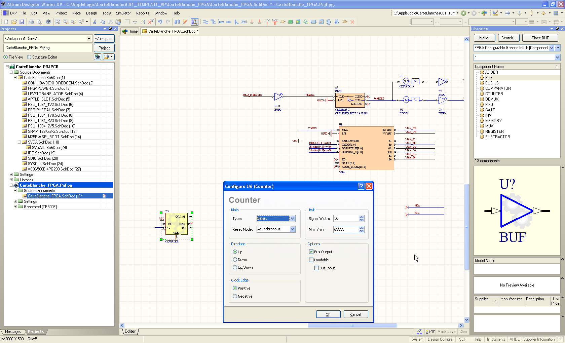Toggle the Bus Output checkbox
The image size is (565, 343).
(311, 252)
